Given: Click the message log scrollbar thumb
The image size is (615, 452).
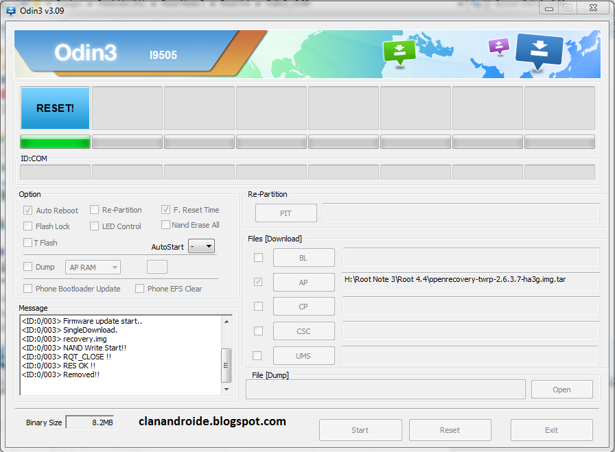Looking at the screenshot, I should (227, 365).
